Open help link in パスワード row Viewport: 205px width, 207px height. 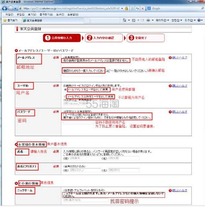[180, 112]
